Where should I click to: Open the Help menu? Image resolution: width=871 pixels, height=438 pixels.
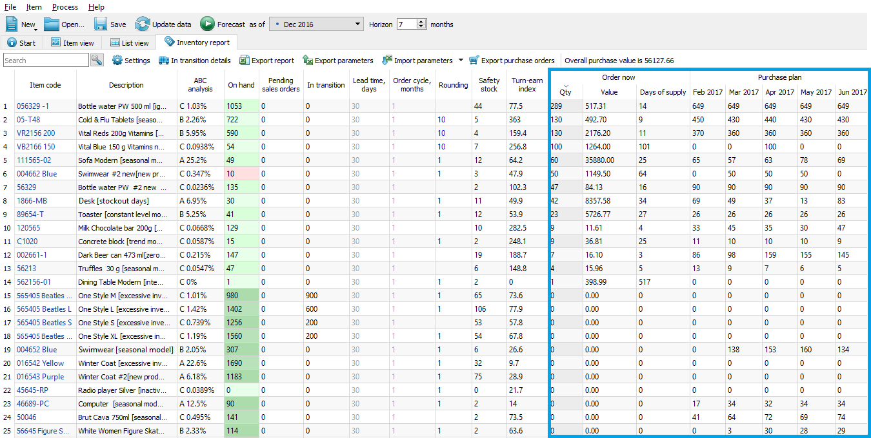[x=96, y=7]
